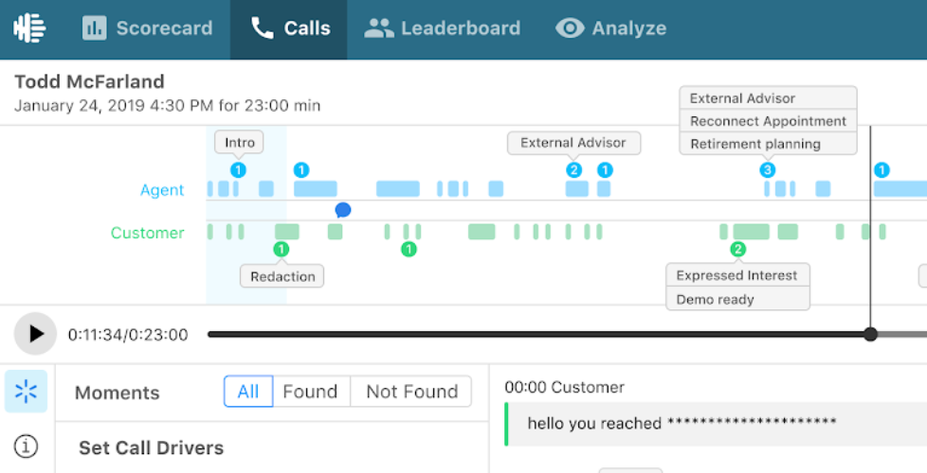
Task: Select the Intro agent moment marker
Action: coord(238,170)
